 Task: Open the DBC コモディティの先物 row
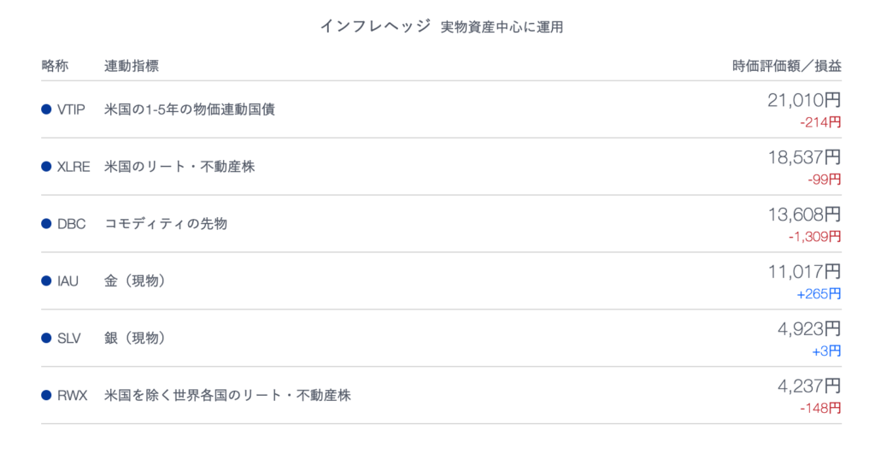coord(441,224)
